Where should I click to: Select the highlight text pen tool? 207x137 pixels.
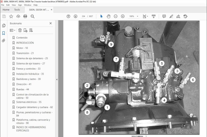(x=171, y=16)
